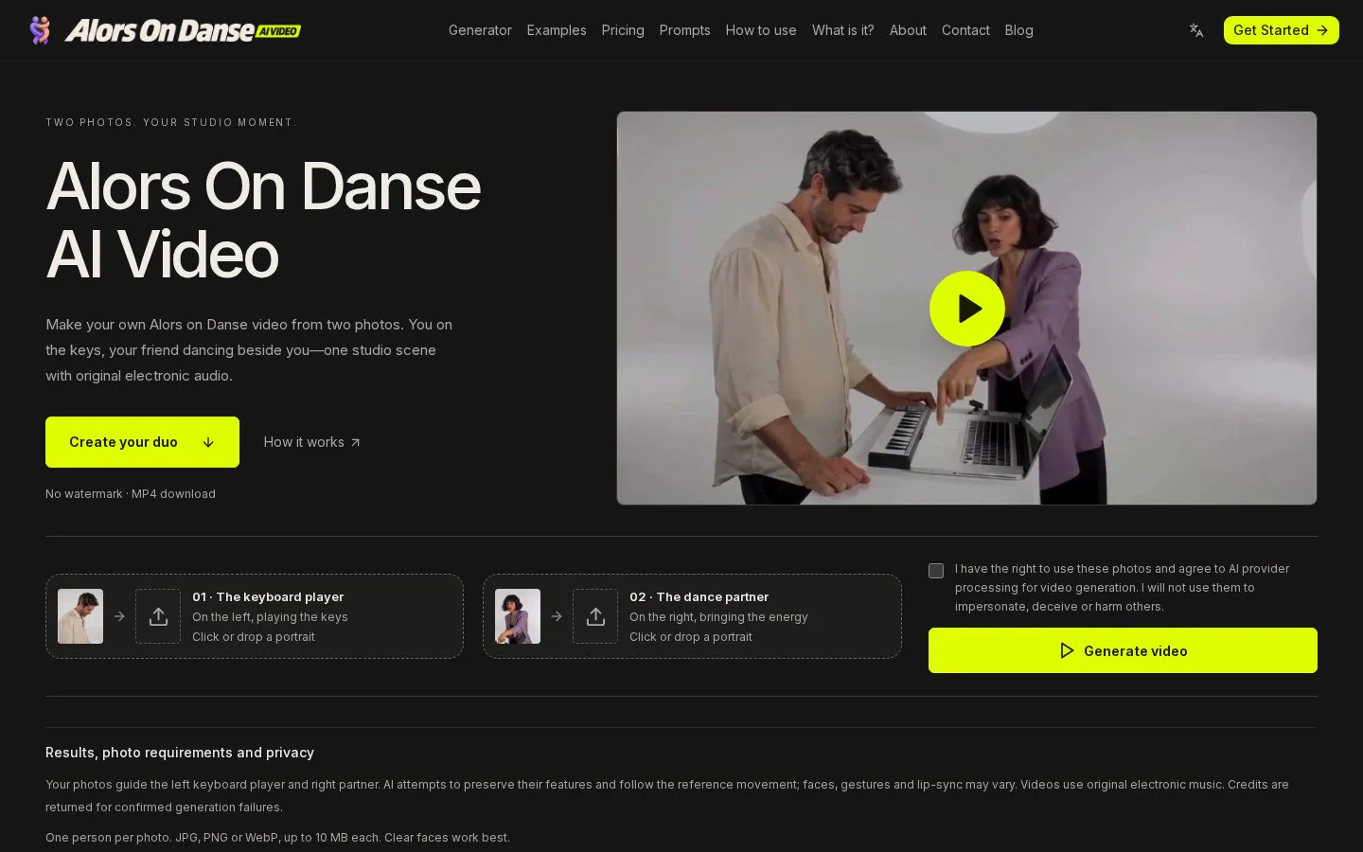Open the About page
Screen dimensions: 1363x852
click(x=908, y=30)
